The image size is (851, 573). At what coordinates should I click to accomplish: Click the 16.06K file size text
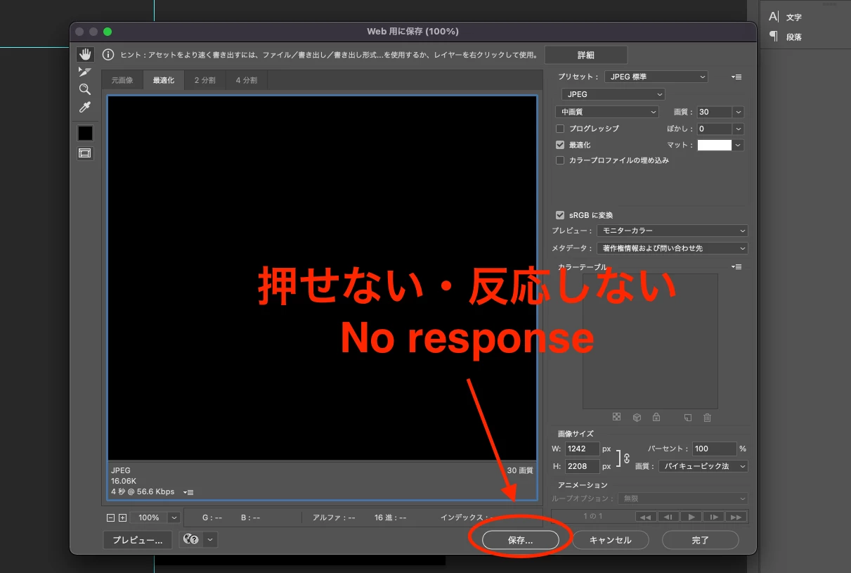click(124, 481)
